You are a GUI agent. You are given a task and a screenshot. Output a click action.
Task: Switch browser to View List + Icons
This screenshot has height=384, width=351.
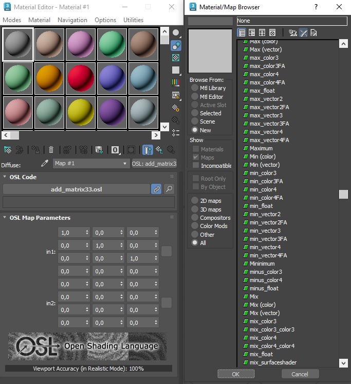tap(252, 32)
